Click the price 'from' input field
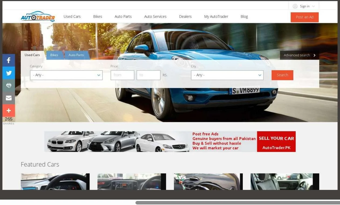The image size is (340, 205). pos(122,75)
